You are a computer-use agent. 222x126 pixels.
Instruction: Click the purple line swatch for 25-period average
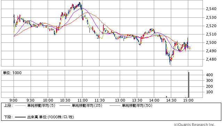coord(65,105)
